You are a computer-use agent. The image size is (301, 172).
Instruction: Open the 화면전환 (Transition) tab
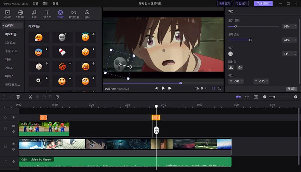(74, 14)
